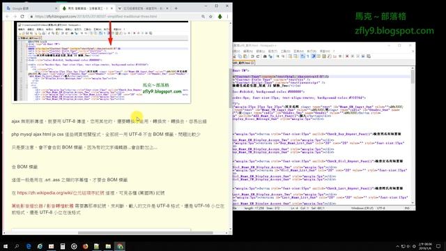This screenshot has width=446, height=251.
Task: Click Notepad++ editor vertical scrollbar
Action: 413,77
